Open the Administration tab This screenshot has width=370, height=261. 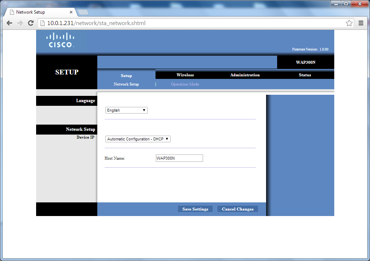pyautogui.click(x=245, y=75)
